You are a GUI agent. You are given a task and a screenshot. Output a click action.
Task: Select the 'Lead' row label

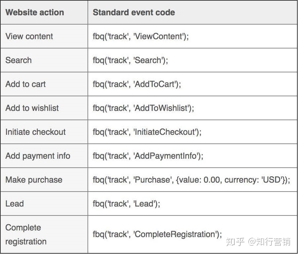point(15,204)
